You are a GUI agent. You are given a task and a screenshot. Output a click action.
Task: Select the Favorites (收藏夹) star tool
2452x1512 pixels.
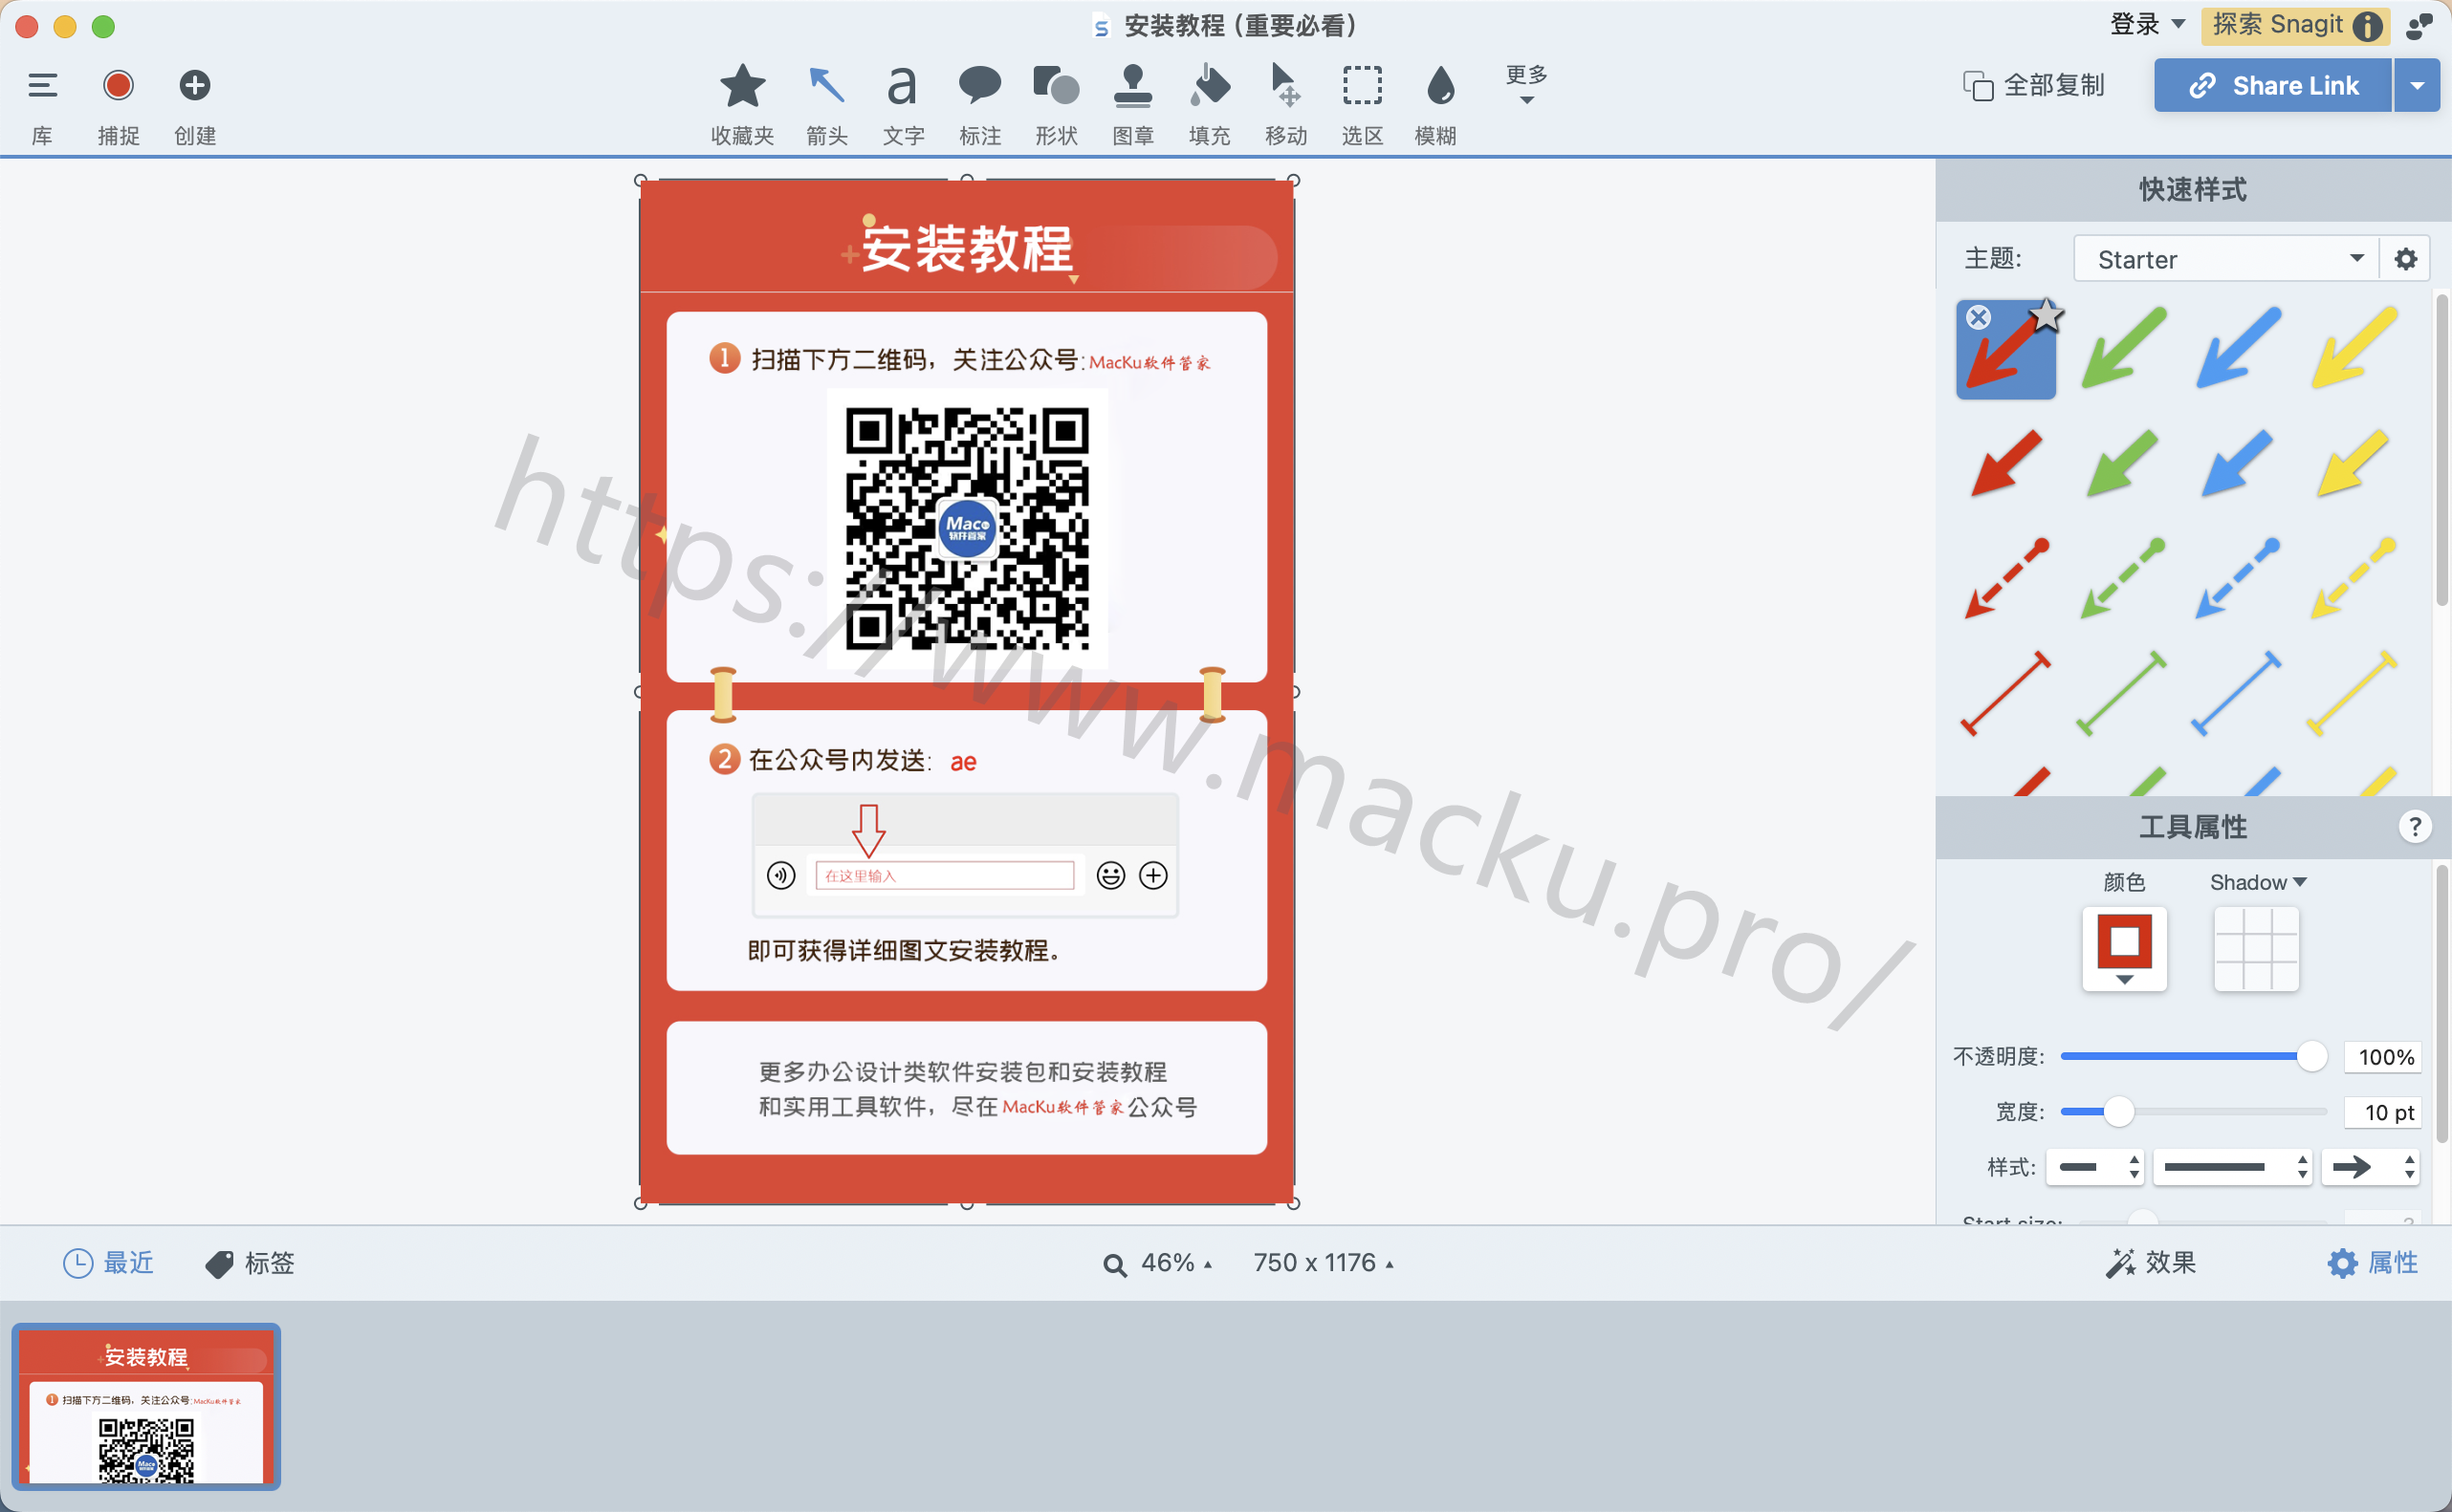pyautogui.click(x=742, y=86)
